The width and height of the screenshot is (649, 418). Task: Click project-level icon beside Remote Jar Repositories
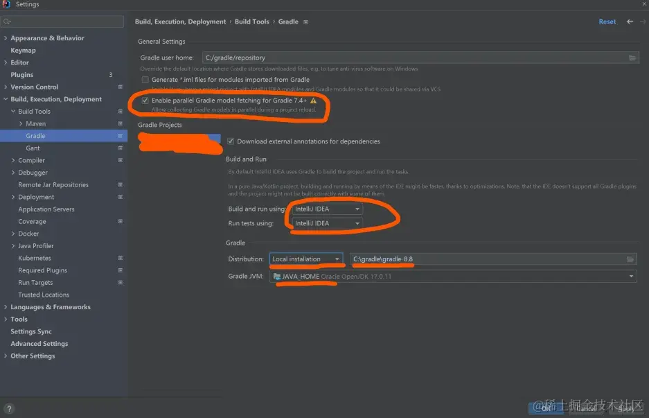pos(120,185)
